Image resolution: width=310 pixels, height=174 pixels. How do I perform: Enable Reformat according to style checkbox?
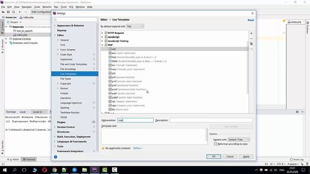tap(216, 144)
